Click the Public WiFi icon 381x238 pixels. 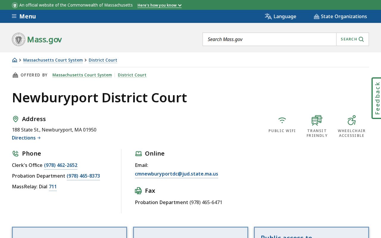[x=282, y=120]
